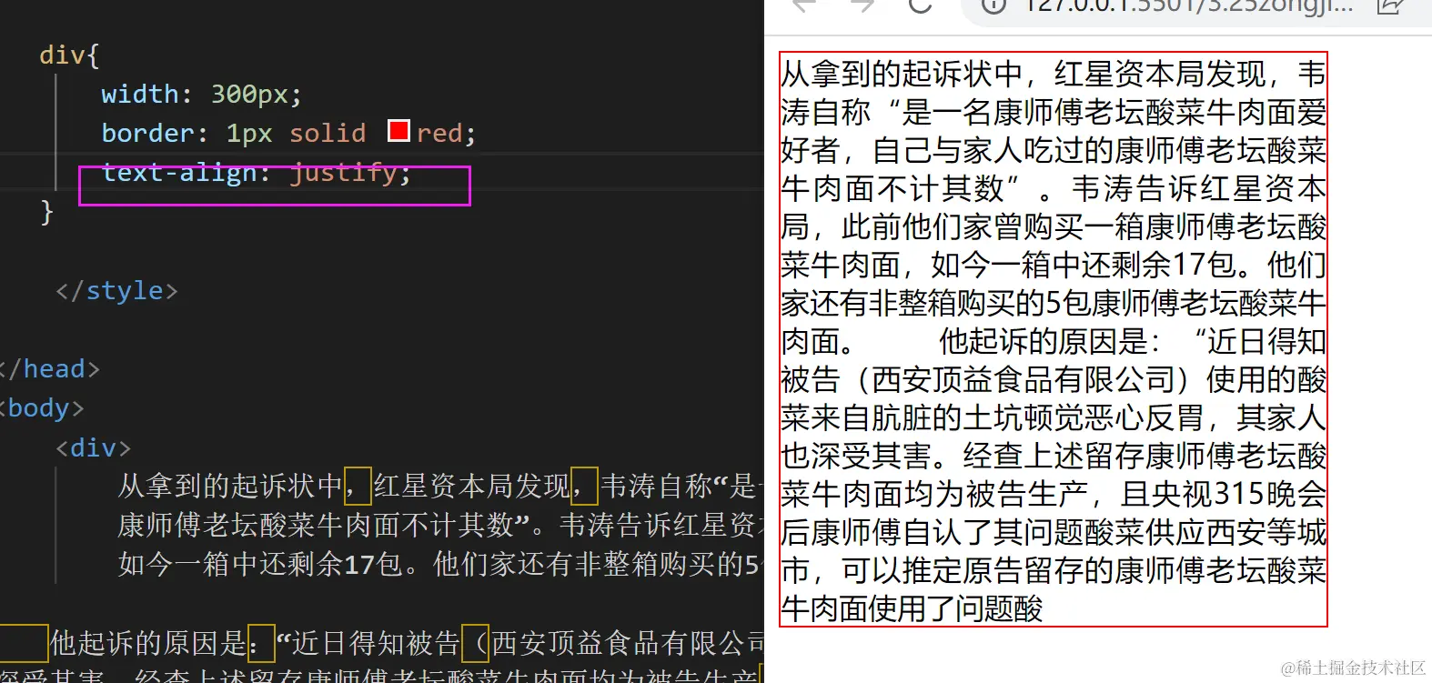
Task: Click the browser line starting '局，此前他们家'
Action: 1054,226
